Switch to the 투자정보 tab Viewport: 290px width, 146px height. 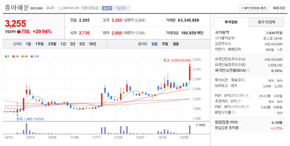pos(231,22)
